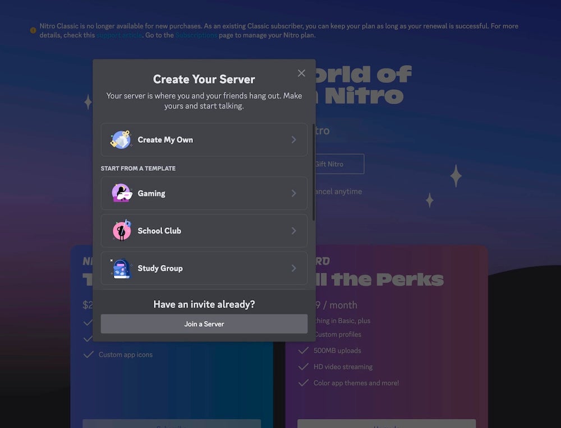Viewport: 561px width, 428px height.
Task: Click the 500MB uploads checkmark
Action: point(304,351)
